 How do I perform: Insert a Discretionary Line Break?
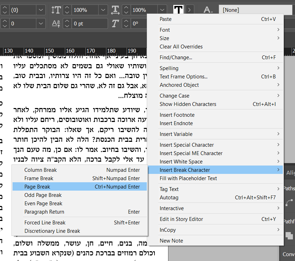pyautogui.click(x=80, y=231)
